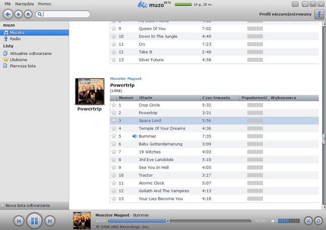Click the Profil niezarejestrowany label
The width and height of the screenshot is (326, 230).
coord(285,14)
